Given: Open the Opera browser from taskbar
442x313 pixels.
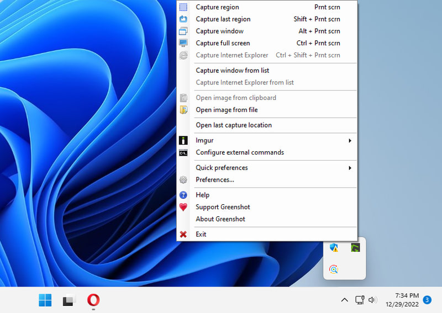Looking at the screenshot, I should tap(93, 300).
